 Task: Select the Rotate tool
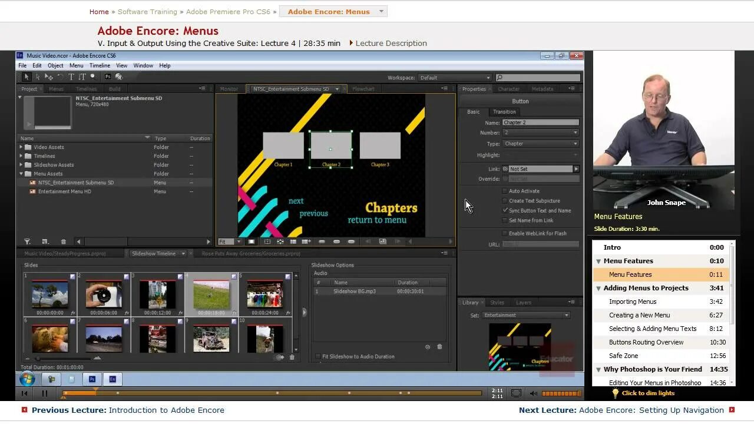pyautogui.click(x=60, y=77)
